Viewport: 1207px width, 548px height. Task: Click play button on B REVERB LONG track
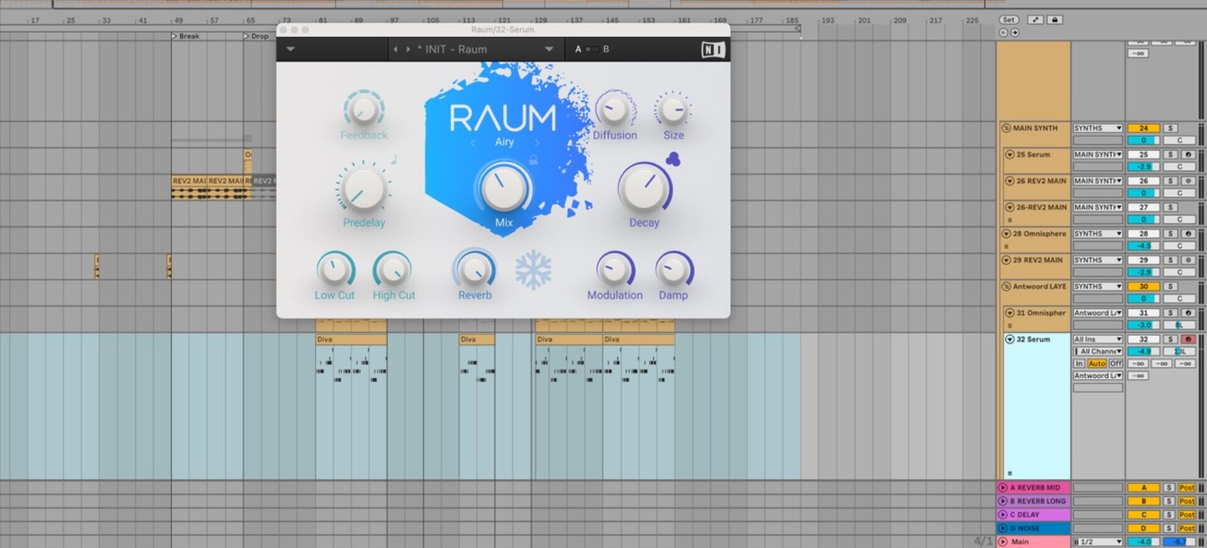(x=1003, y=501)
